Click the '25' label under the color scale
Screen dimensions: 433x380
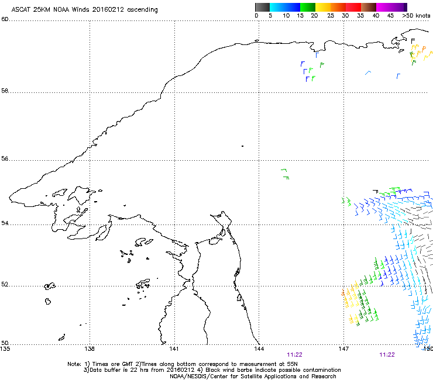331,16
